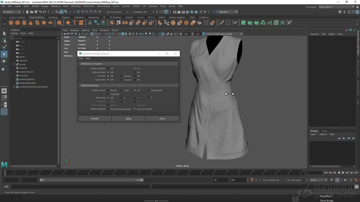The width and height of the screenshot is (360, 202).
Task: Open the Mesh Tools menu
Action: (89, 6)
